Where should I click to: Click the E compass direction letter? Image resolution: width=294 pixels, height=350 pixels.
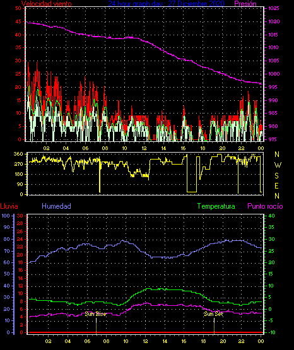point(276,185)
